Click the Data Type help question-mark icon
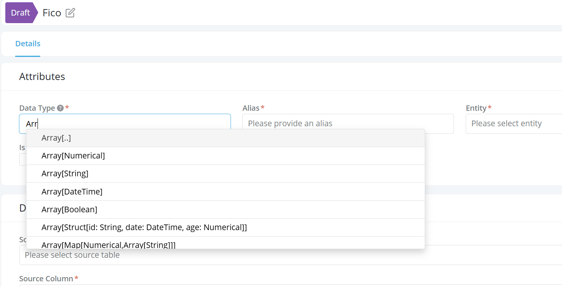 coord(60,108)
